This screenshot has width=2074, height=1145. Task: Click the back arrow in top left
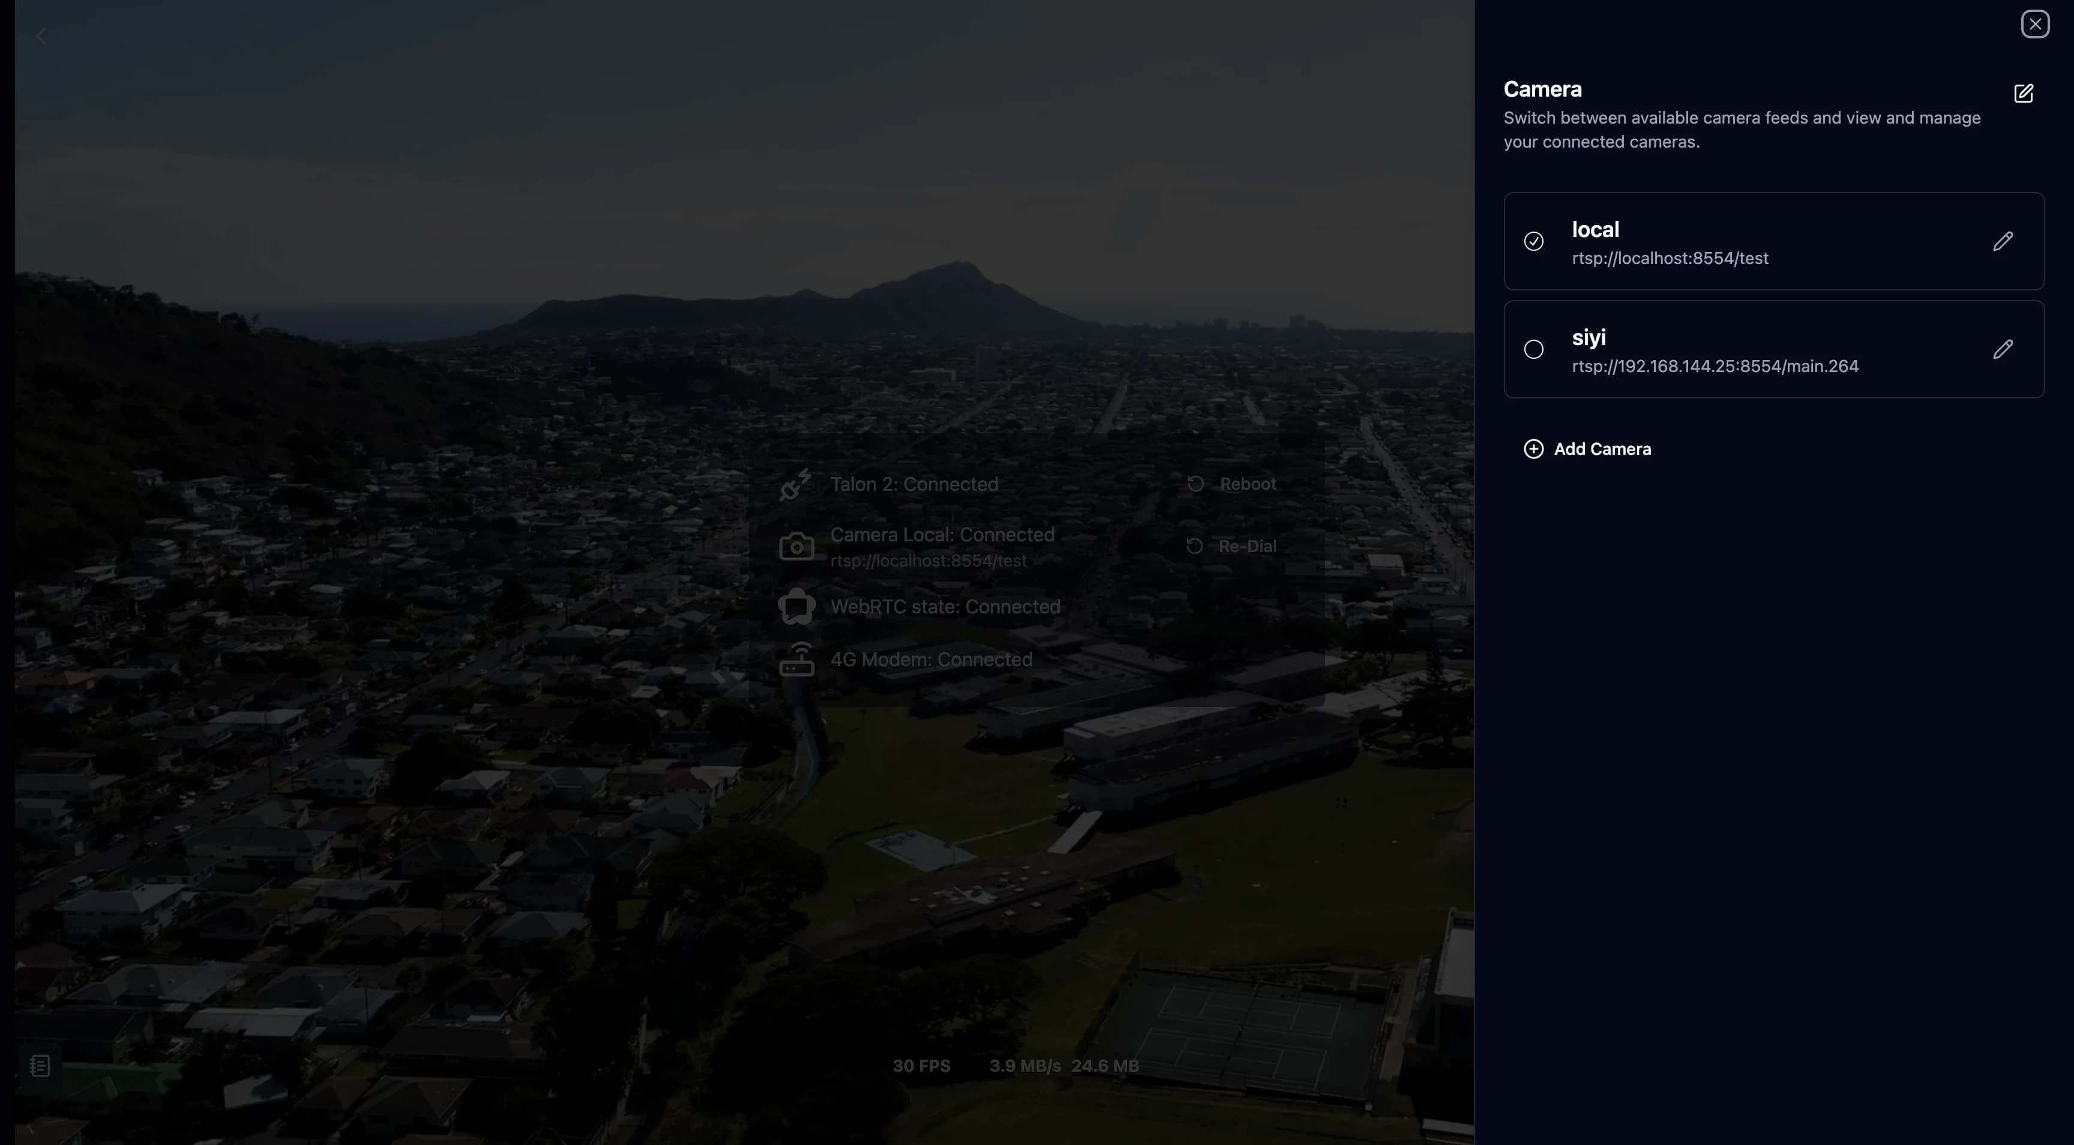click(x=41, y=35)
